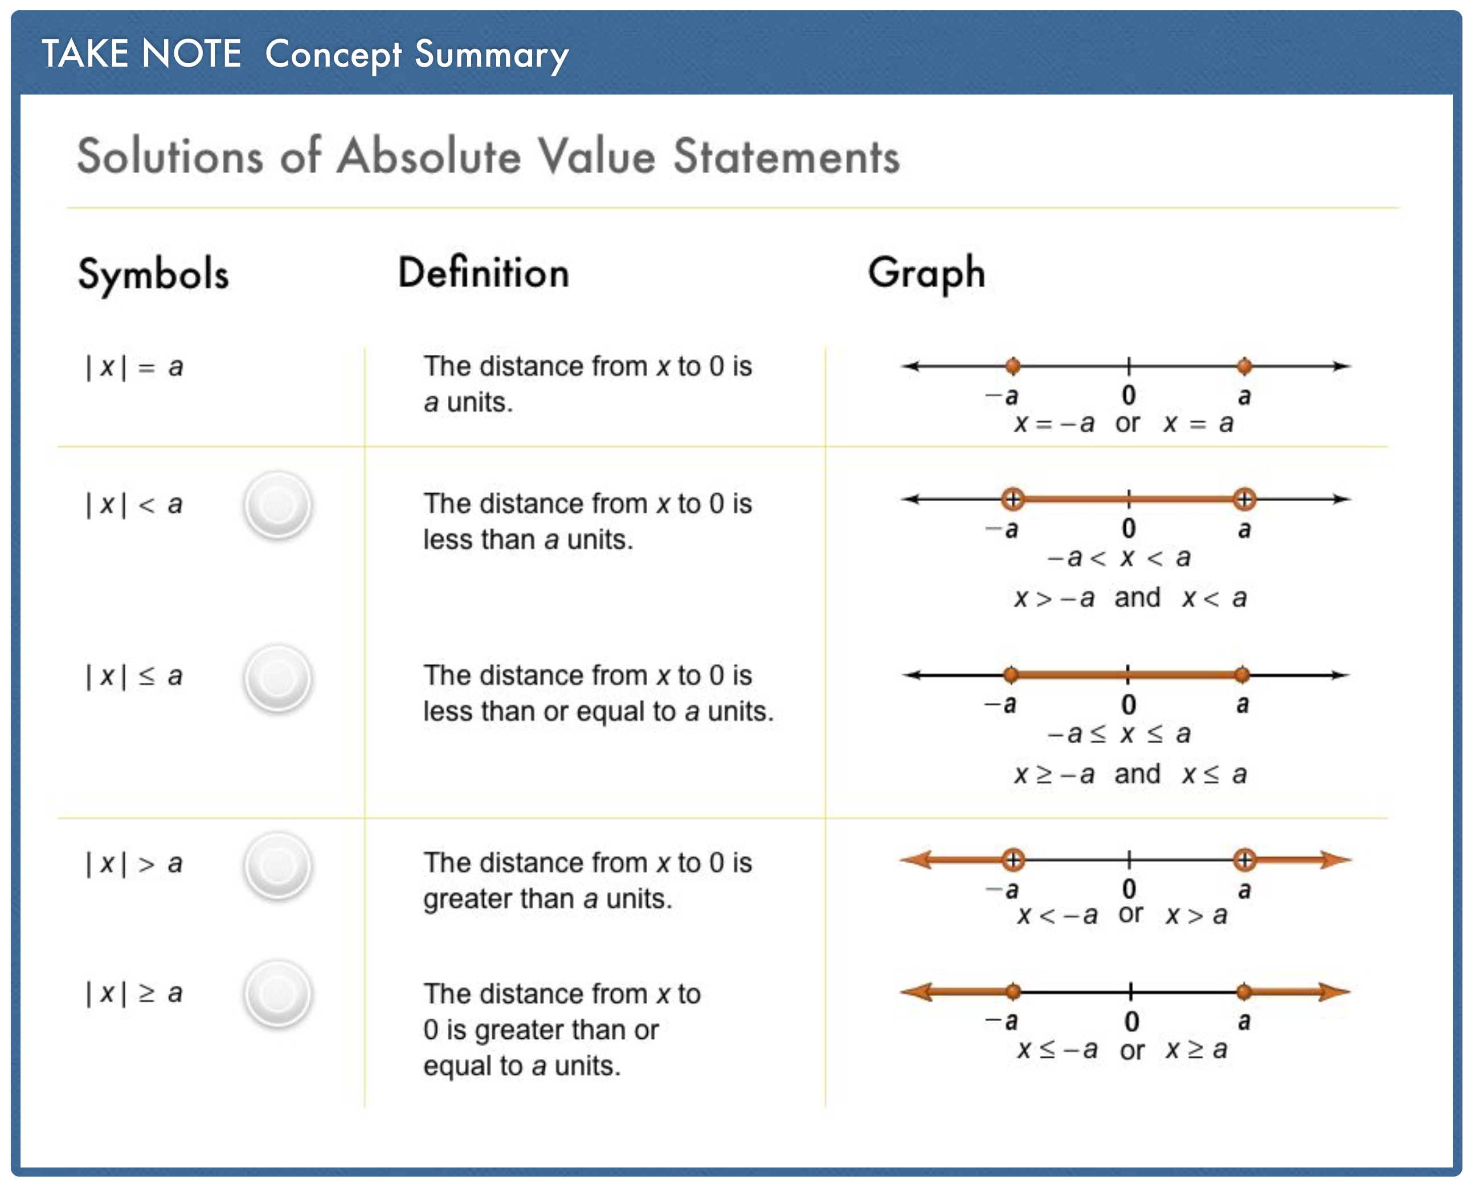Click the 'x ≤ −a or x ≥ a' solution text

pyautogui.click(x=1122, y=1050)
